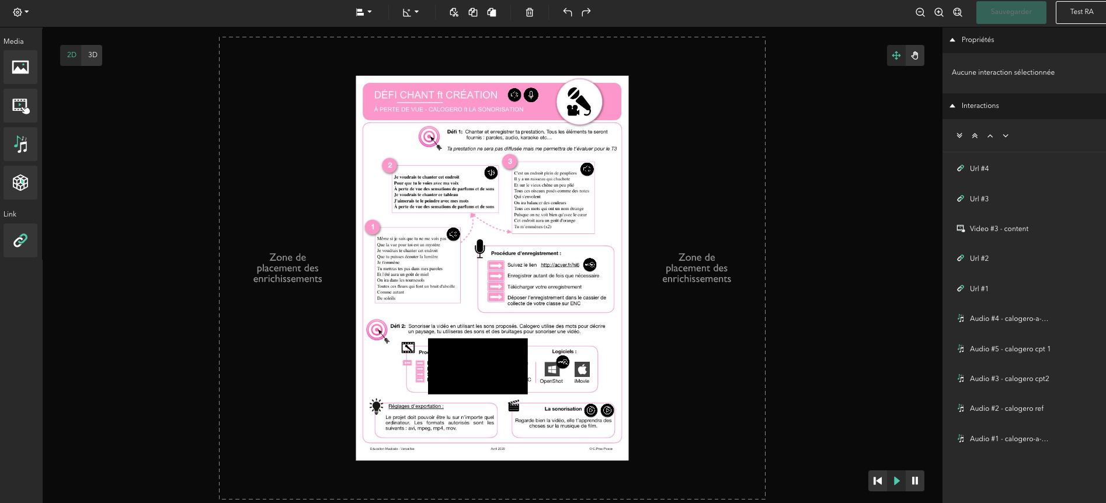Insert a Link interaction

20,240
